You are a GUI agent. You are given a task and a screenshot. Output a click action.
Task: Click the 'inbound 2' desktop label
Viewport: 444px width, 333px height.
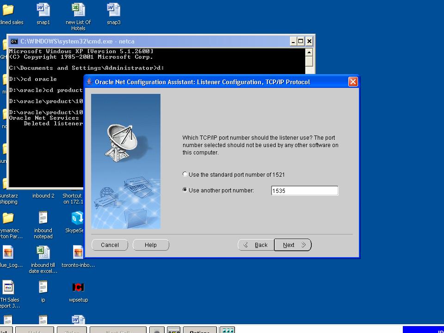(43, 196)
